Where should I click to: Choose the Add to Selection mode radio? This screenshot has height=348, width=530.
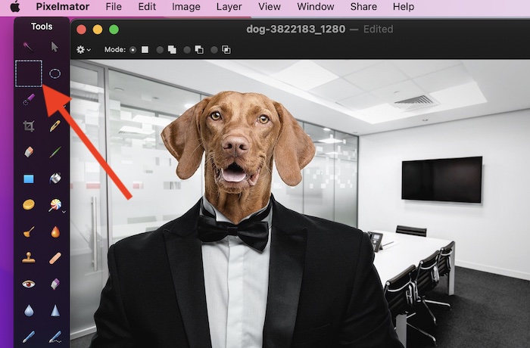click(160, 50)
